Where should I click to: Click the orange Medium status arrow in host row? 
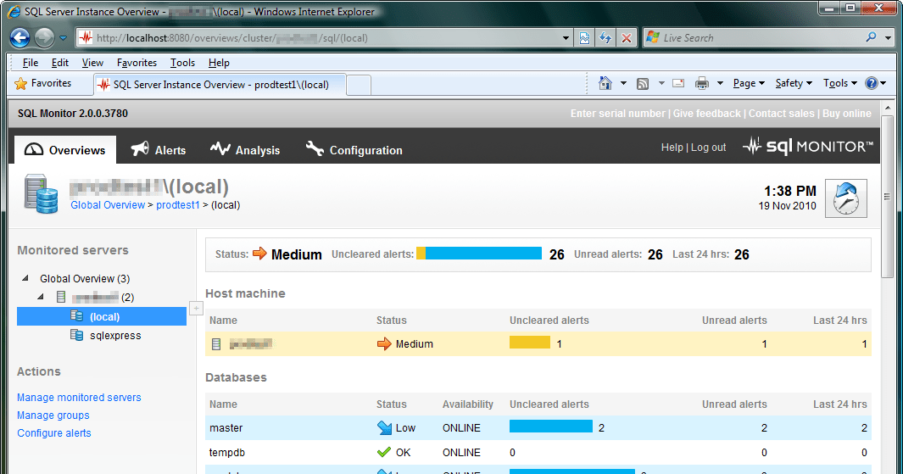point(384,343)
